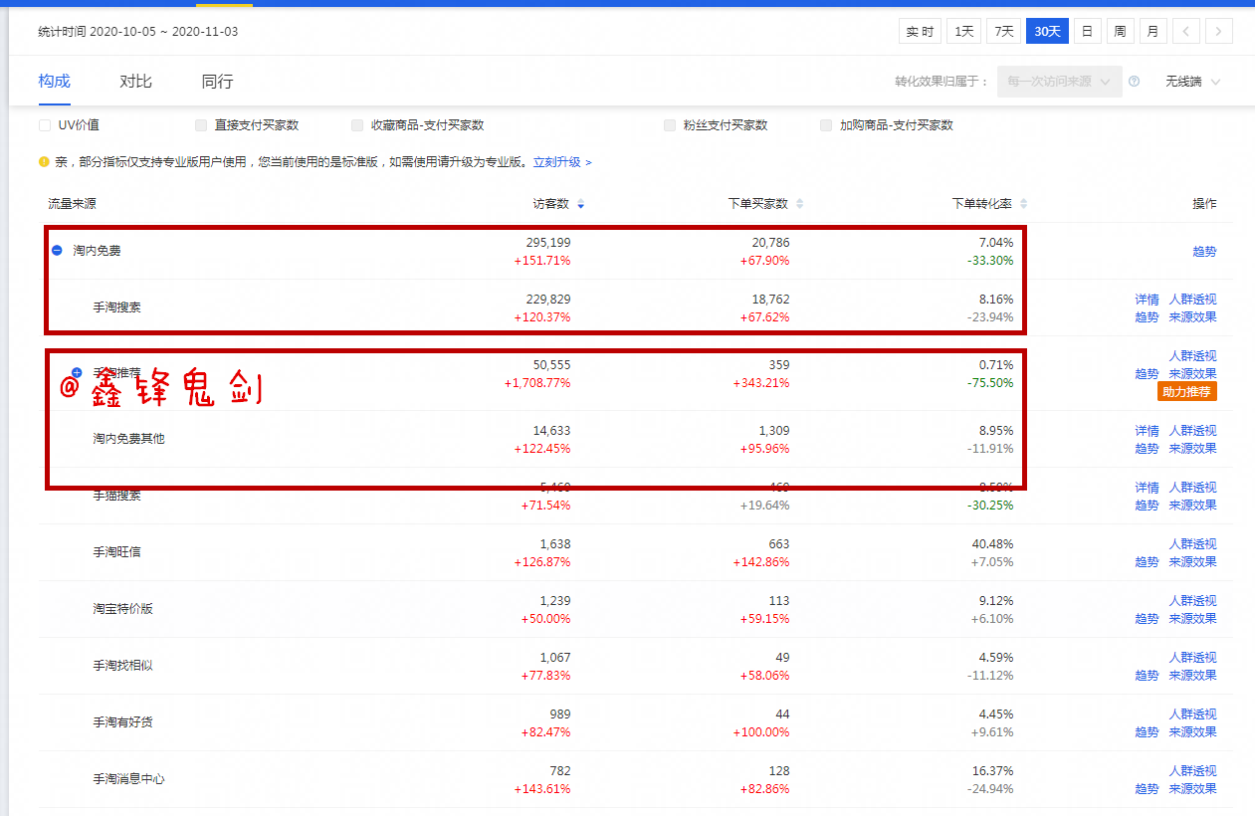Viewport: 1255px width, 816px height.
Task: Open 趋势 for the 淘内免费 row
Action: (1204, 252)
